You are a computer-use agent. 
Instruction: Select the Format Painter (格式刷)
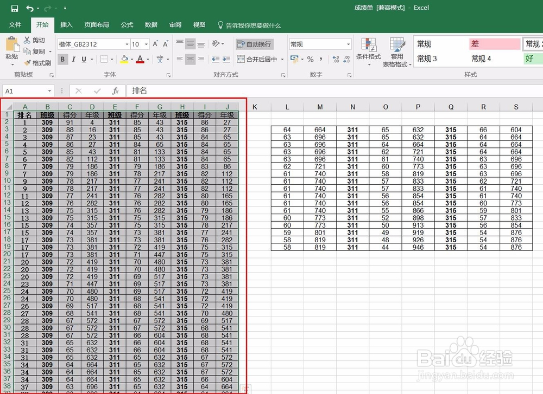[37, 63]
